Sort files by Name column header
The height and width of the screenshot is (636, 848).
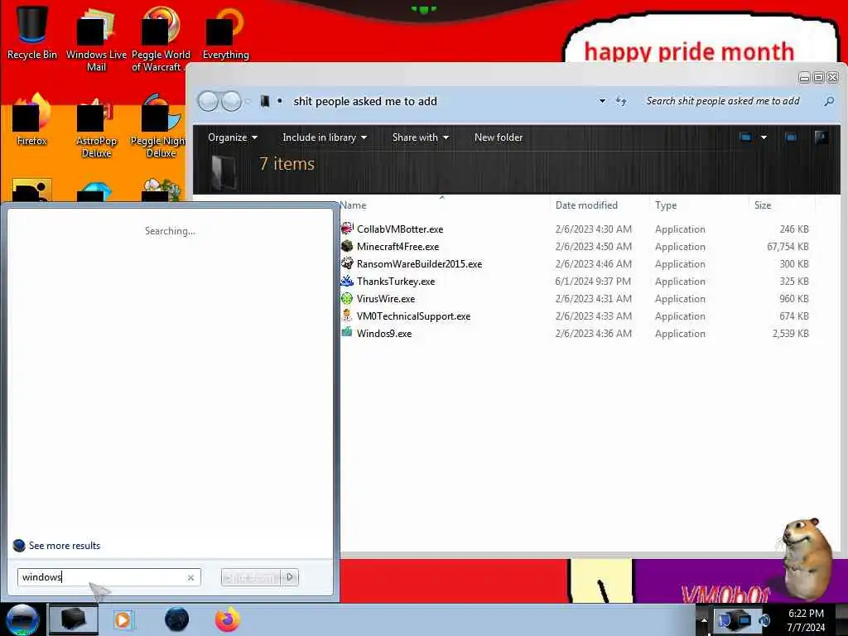(444, 205)
